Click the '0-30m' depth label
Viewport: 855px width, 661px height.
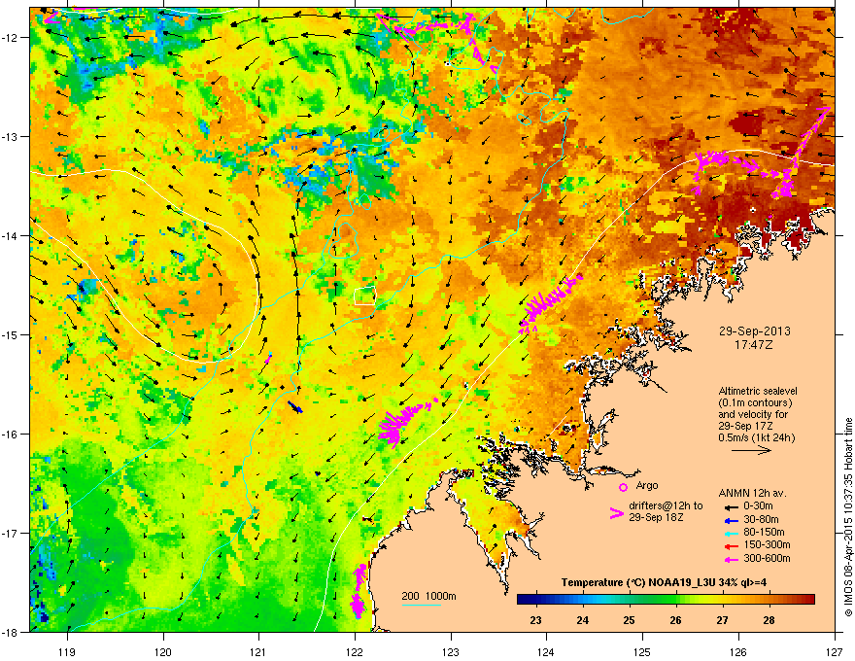(758, 506)
